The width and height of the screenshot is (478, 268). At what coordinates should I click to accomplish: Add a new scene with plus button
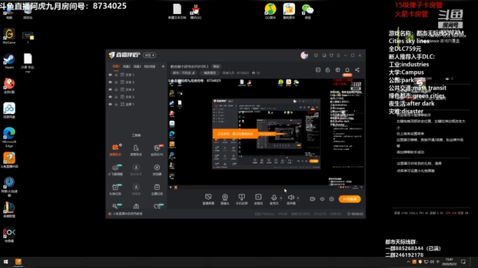(x=163, y=66)
